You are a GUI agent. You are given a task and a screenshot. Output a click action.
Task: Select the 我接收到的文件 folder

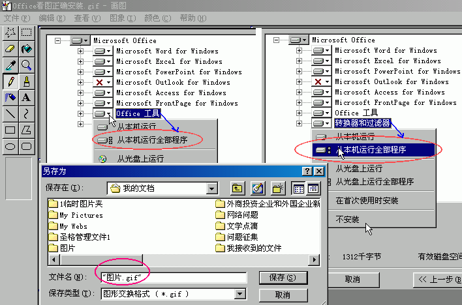tap(249, 248)
